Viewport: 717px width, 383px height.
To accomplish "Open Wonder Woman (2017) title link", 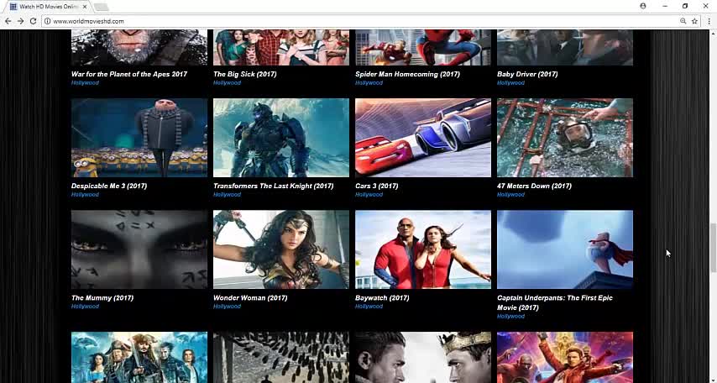I will (250, 298).
